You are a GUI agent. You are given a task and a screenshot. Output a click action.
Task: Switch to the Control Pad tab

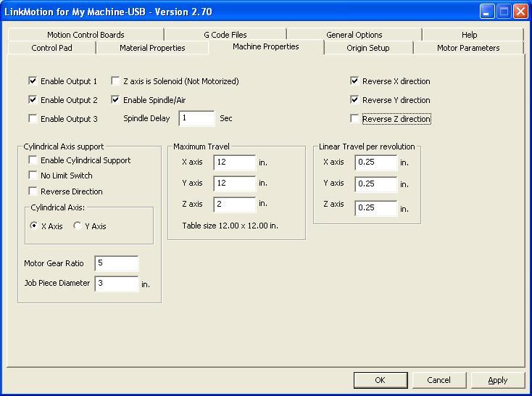pos(51,48)
